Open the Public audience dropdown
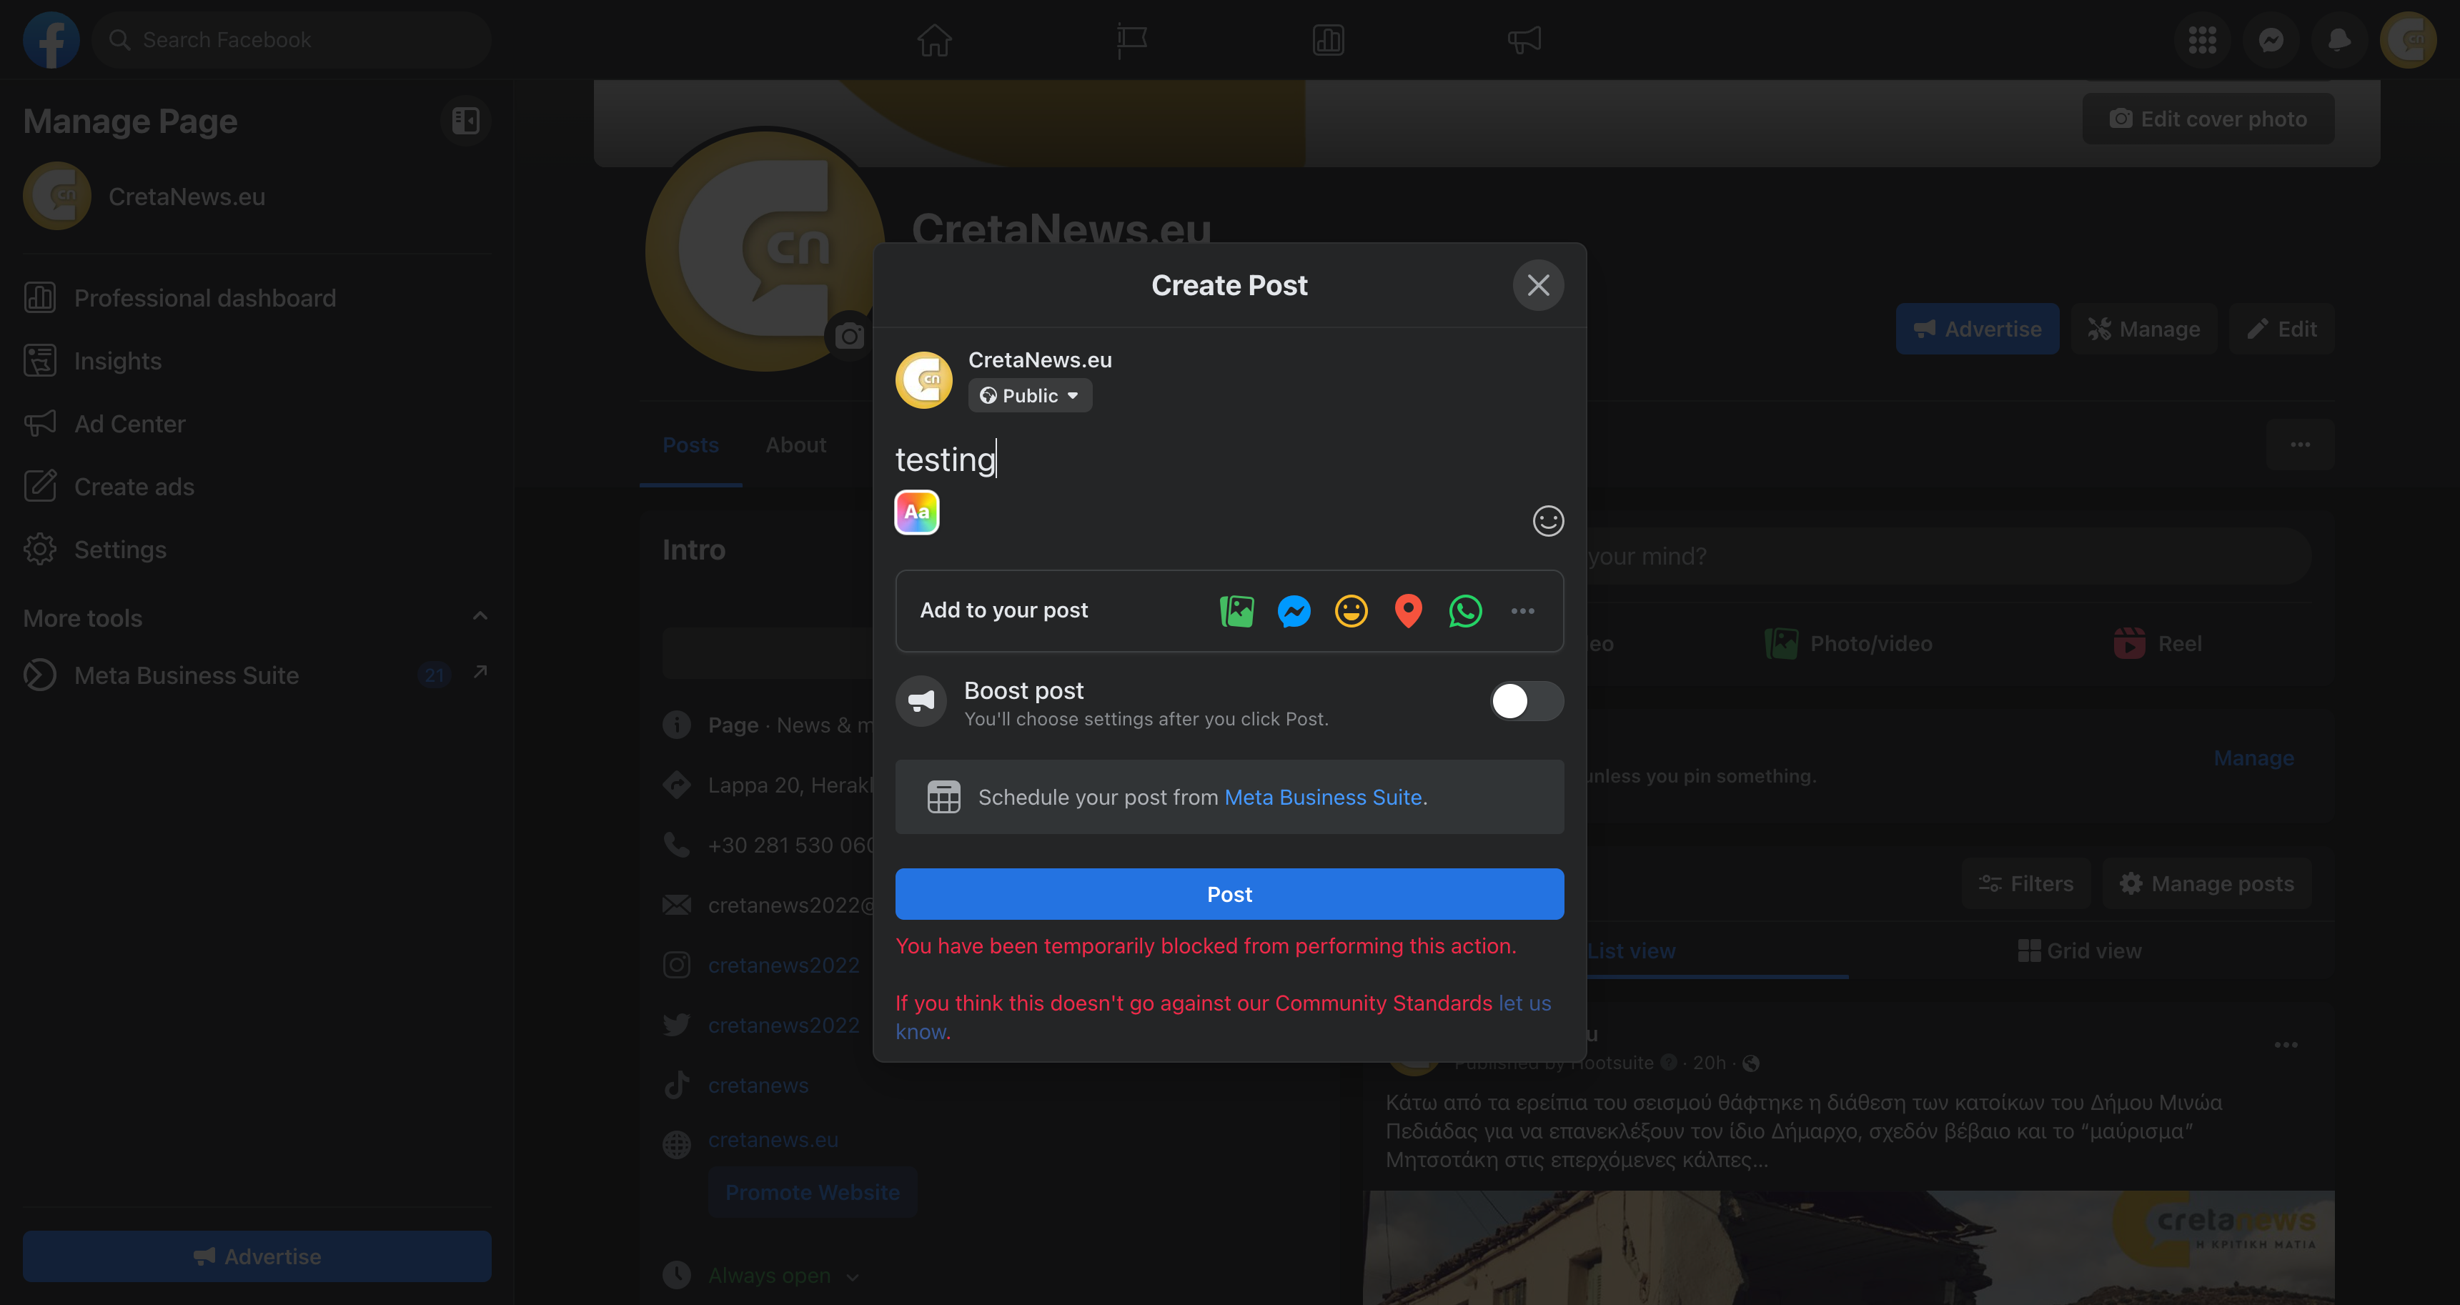 1029,395
